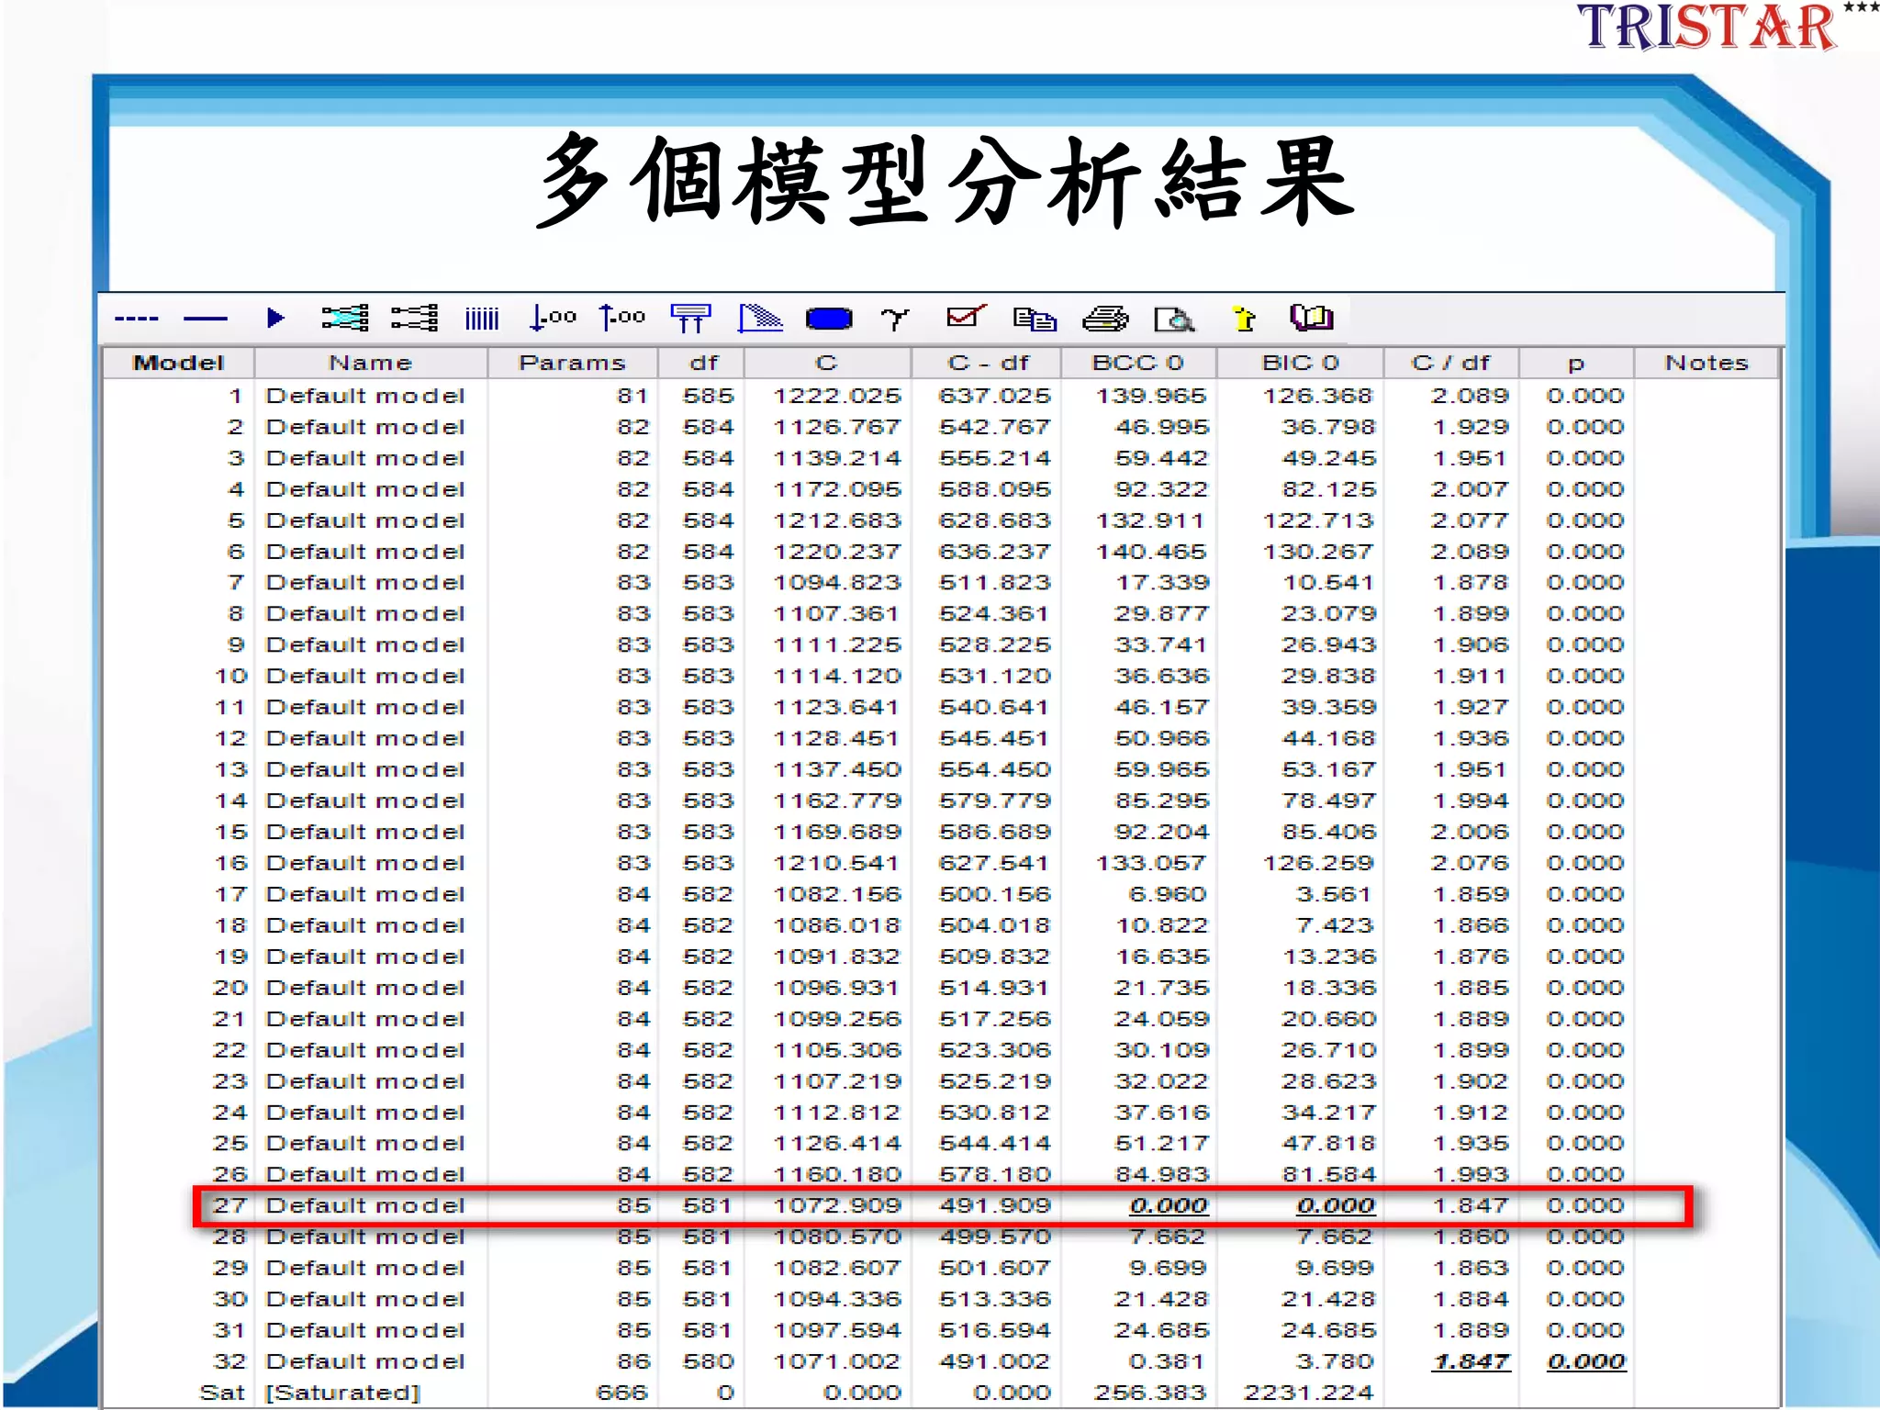Sort by the BCC 0 column header
Image resolution: width=1880 pixels, height=1410 pixels.
click(x=1137, y=363)
